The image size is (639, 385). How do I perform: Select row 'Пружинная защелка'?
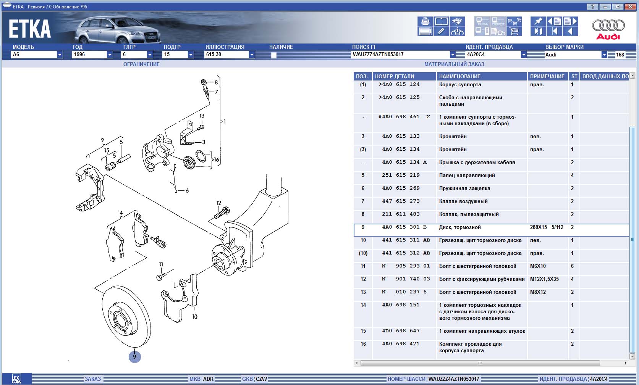[491, 191]
